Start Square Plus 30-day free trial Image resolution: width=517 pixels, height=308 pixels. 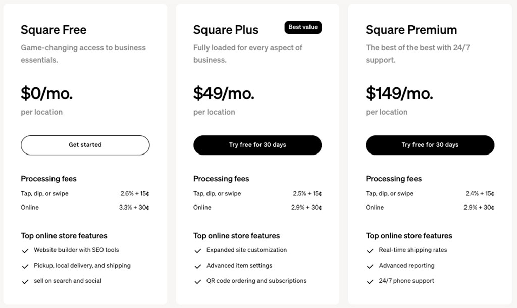pyautogui.click(x=257, y=145)
